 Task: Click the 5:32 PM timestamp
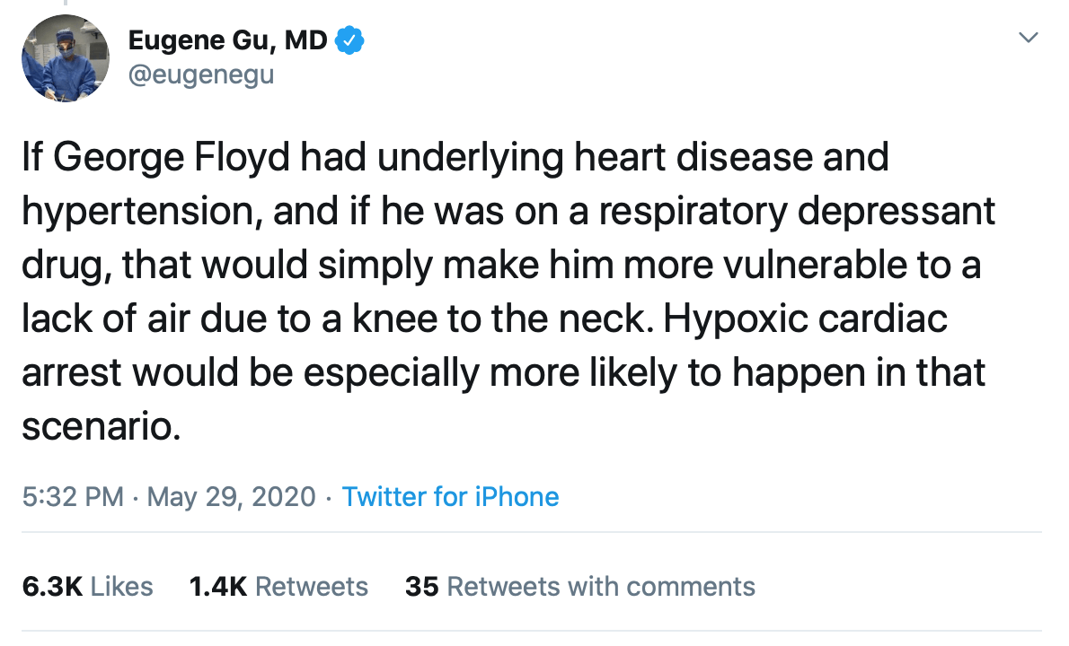click(x=73, y=497)
